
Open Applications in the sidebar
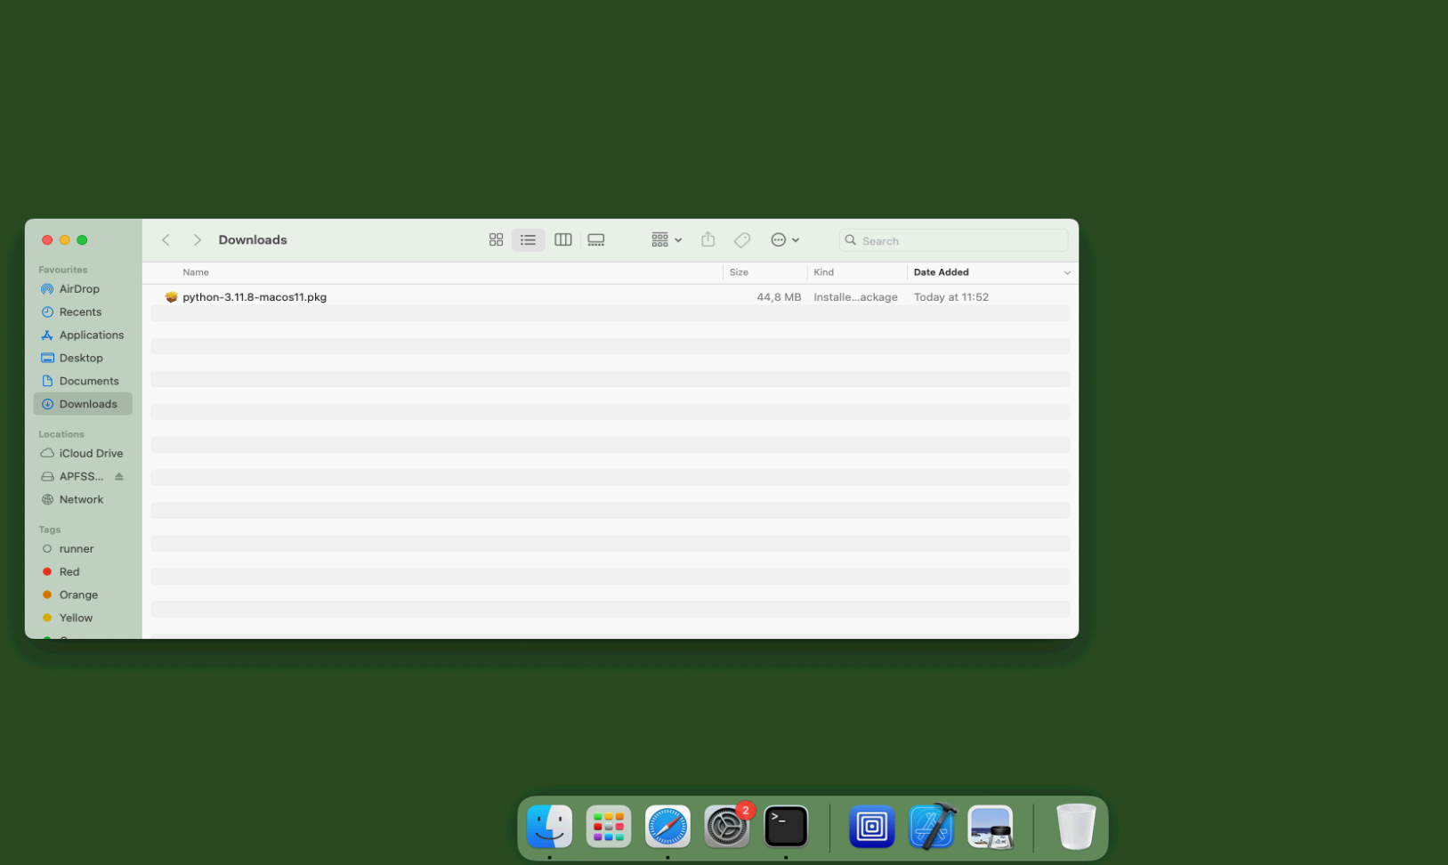(91, 335)
